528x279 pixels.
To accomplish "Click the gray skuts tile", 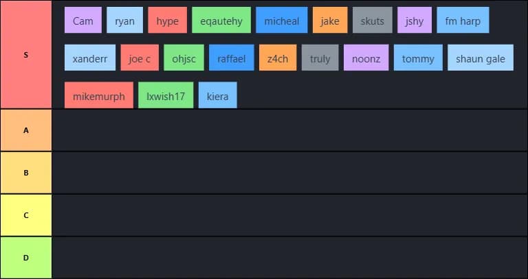I will [373, 21].
